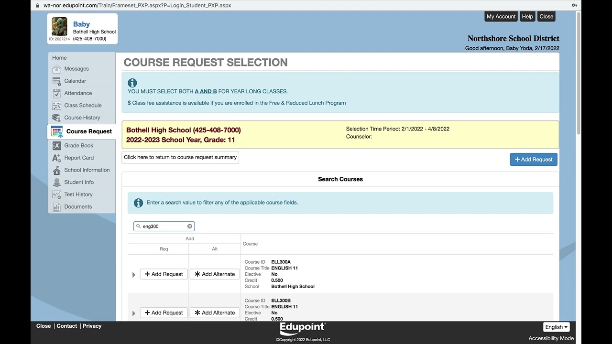Open the Privacy link
Viewport: 612px width, 344px height.
(x=92, y=326)
